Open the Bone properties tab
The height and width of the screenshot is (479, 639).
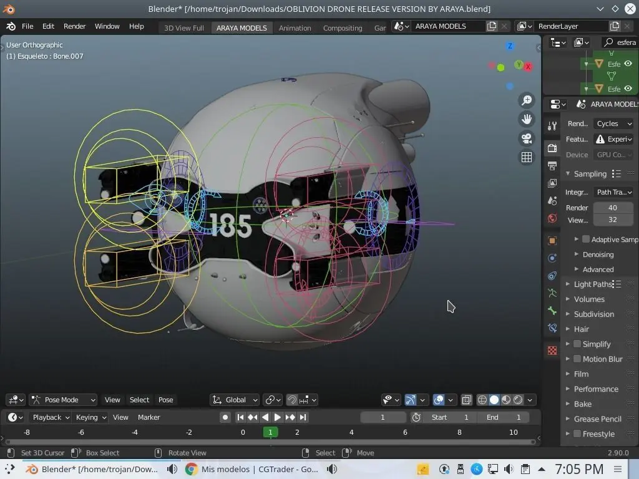point(552,311)
